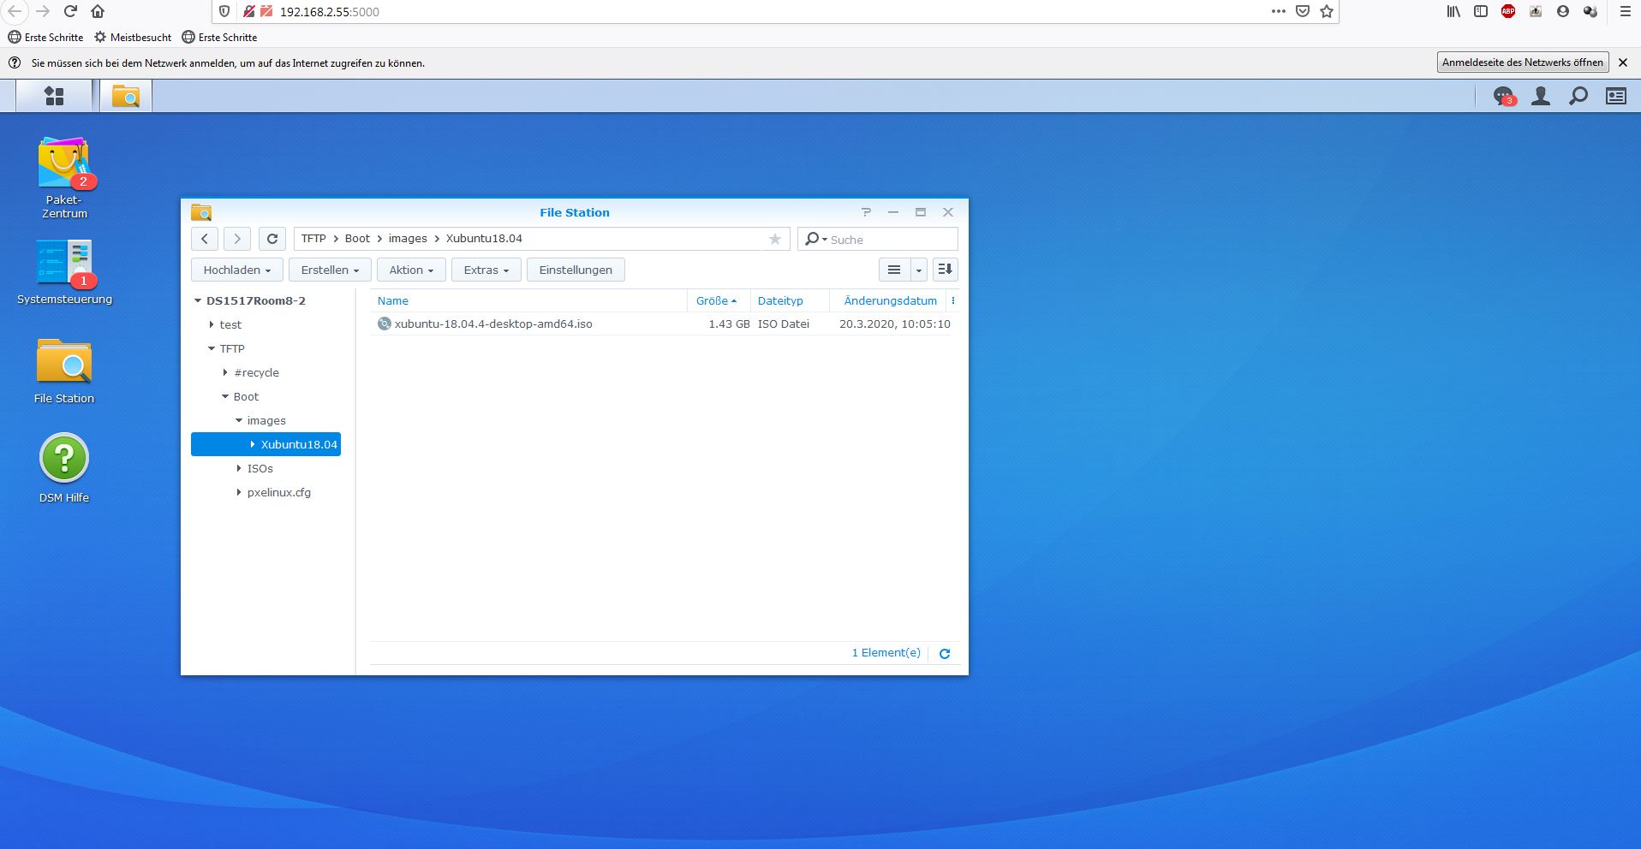
Task: Bookmark this page with star icon
Action: [1327, 11]
